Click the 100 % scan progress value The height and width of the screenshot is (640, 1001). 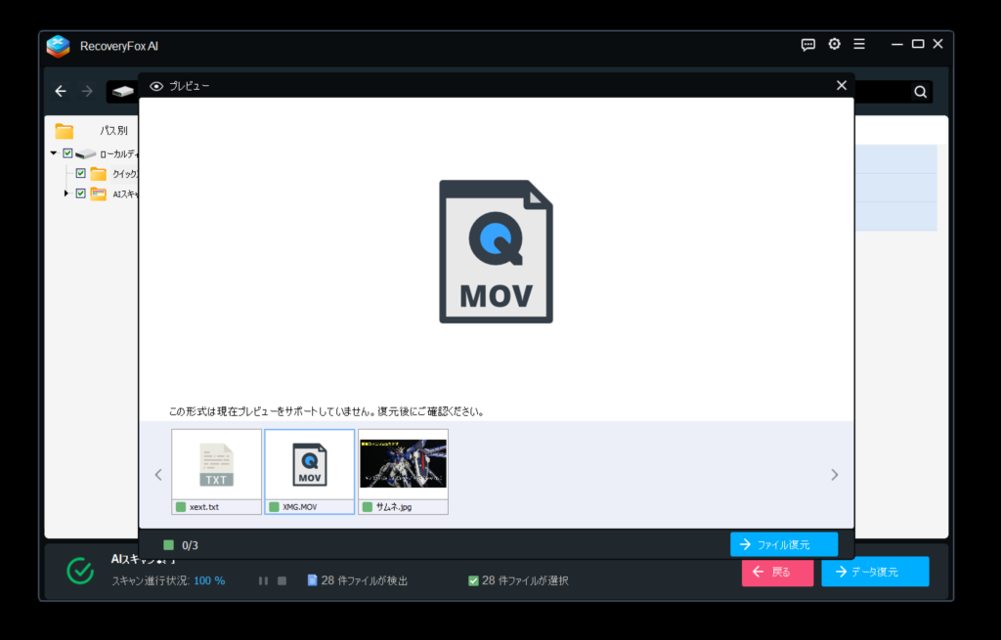[209, 580]
